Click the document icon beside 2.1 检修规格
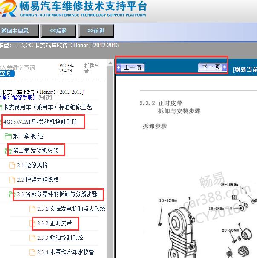 point(12,165)
